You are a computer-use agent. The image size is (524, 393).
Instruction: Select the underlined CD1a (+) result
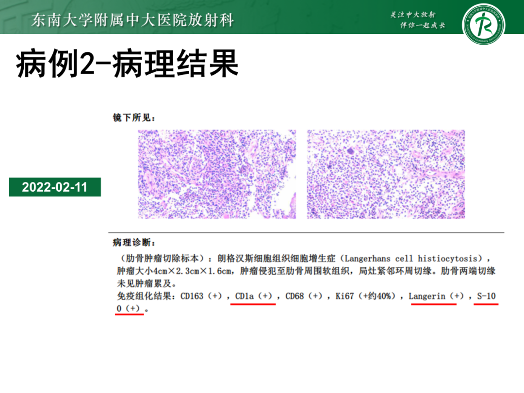(x=253, y=296)
